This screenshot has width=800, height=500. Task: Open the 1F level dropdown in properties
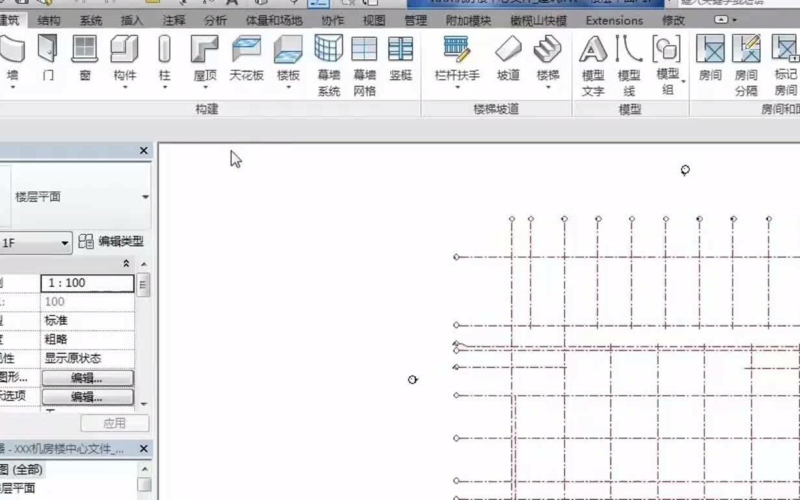point(64,242)
